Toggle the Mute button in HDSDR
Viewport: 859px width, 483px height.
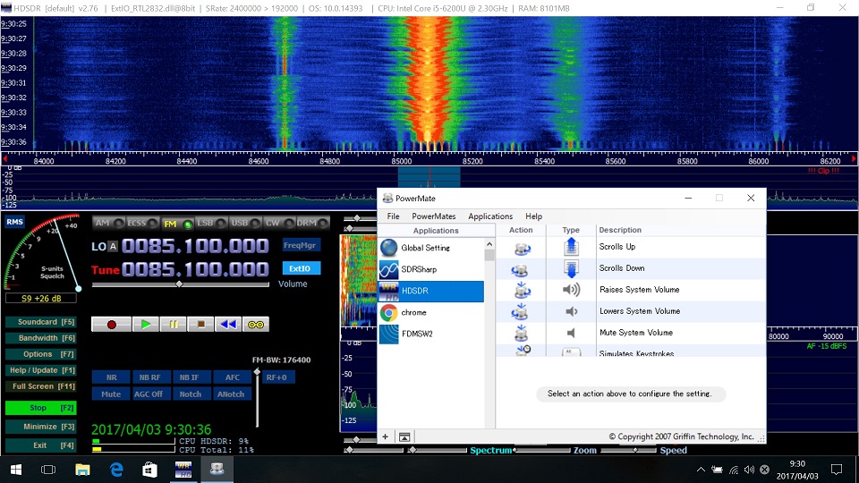tap(111, 394)
